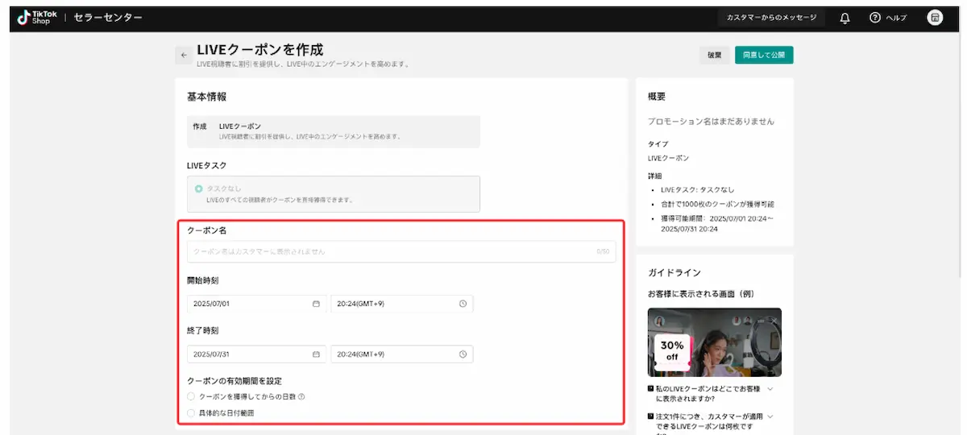Go back with the arrow button

coord(184,55)
